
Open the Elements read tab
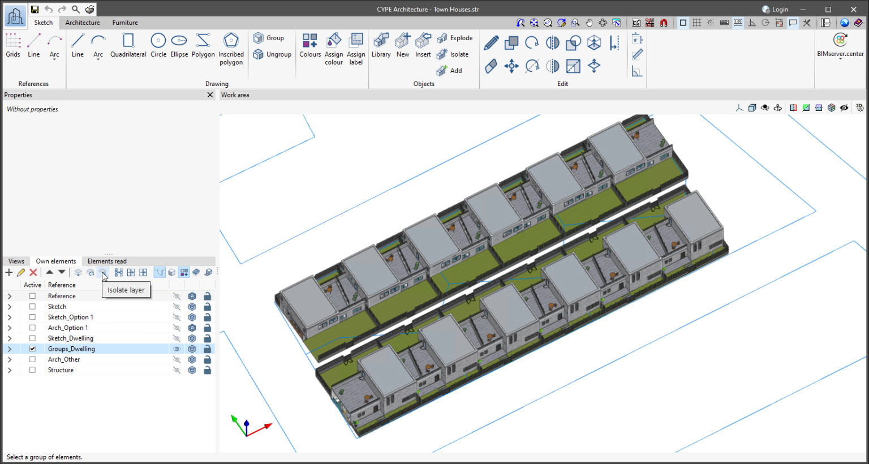106,261
